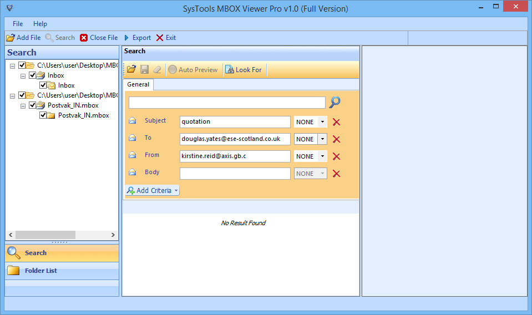Open the File menu
Screen dimensions: 532x315
[18, 24]
